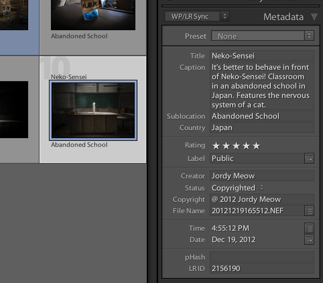Collapse the Metadata panel with the triangle icon
Viewport: 323px width, 283px height.
pos(314,16)
